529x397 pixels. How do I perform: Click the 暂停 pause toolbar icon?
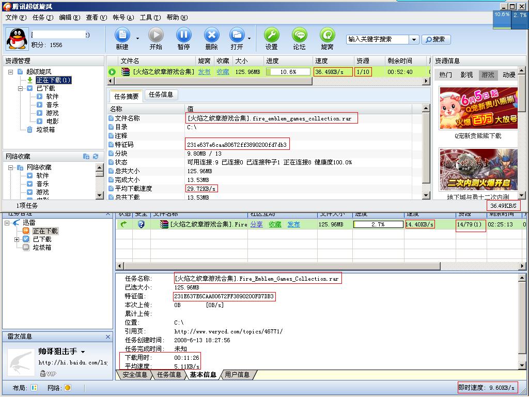tap(183, 35)
